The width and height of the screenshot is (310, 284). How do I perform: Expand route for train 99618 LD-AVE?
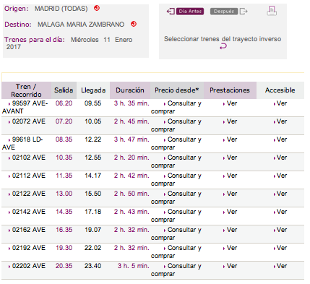pyautogui.click(x=22, y=143)
